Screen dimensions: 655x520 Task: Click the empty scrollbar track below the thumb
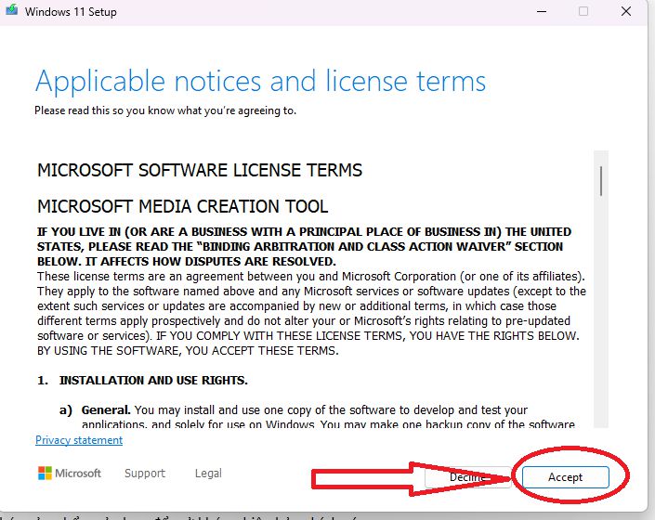point(601,325)
